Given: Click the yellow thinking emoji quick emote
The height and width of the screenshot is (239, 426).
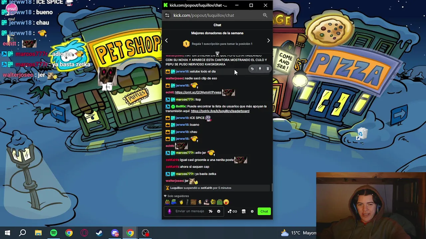Looking at the screenshot, I should [181, 202].
